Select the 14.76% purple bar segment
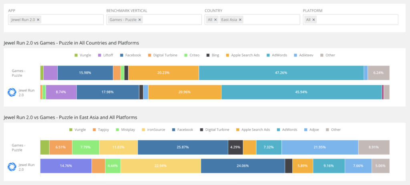Image resolution: width=410 pixels, height=185 pixels. [x=66, y=166]
